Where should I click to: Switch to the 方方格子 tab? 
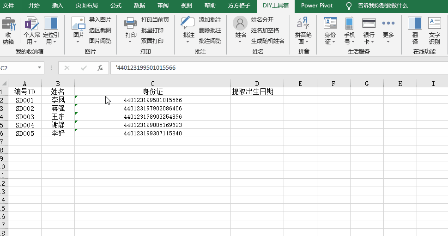click(239, 6)
